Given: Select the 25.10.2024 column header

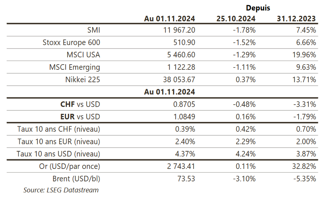Looking at the screenshot, I should pyautogui.click(x=236, y=18).
